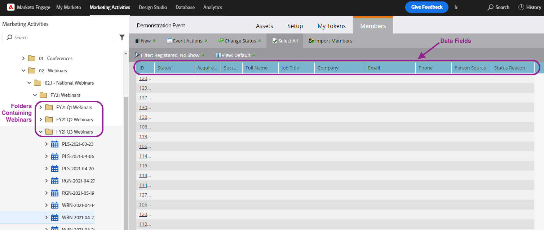Sort by the Email column header
544x230 pixels.
390,68
